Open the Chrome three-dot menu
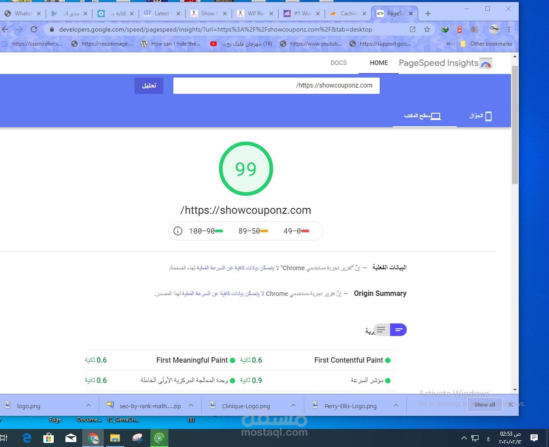 pyautogui.click(x=509, y=29)
